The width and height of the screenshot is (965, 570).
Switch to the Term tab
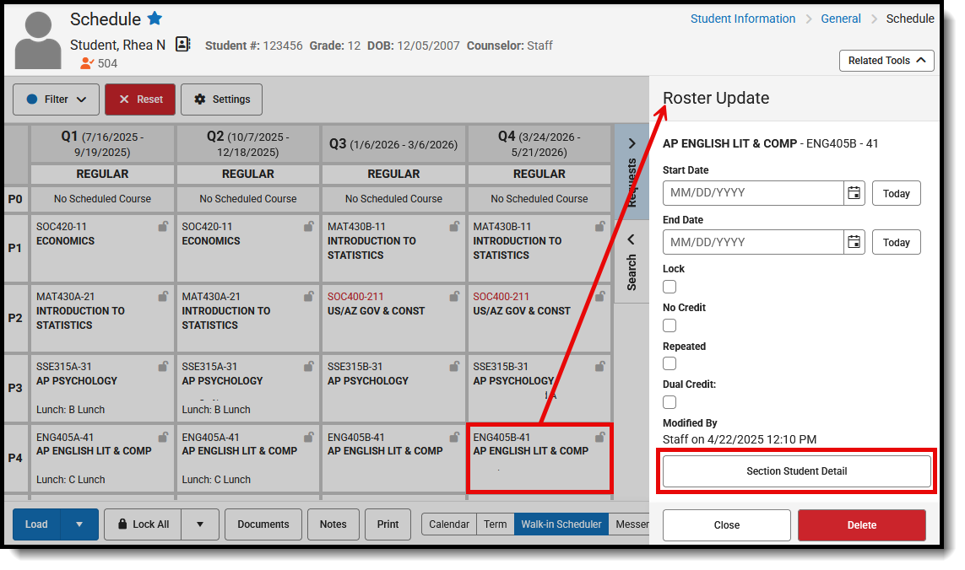coord(496,524)
